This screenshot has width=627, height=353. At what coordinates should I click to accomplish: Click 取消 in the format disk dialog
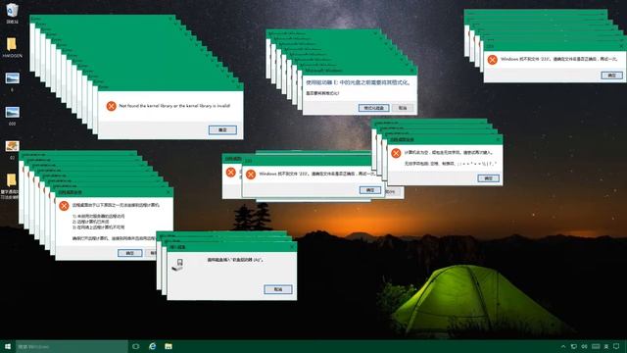pos(403,108)
